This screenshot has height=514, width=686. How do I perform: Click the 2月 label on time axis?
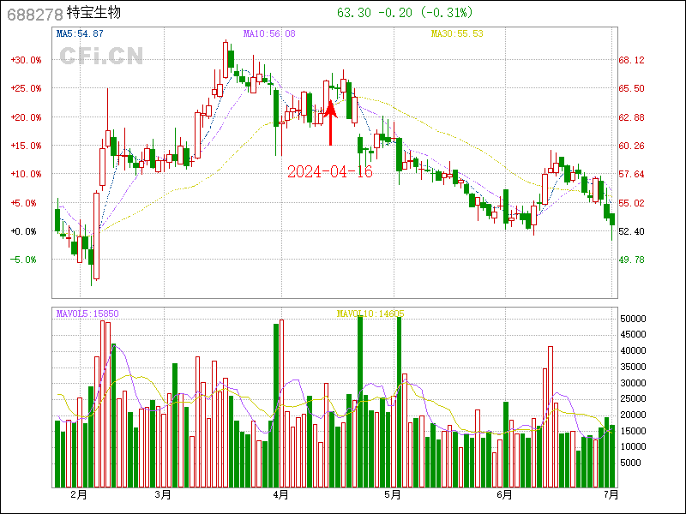(78, 494)
